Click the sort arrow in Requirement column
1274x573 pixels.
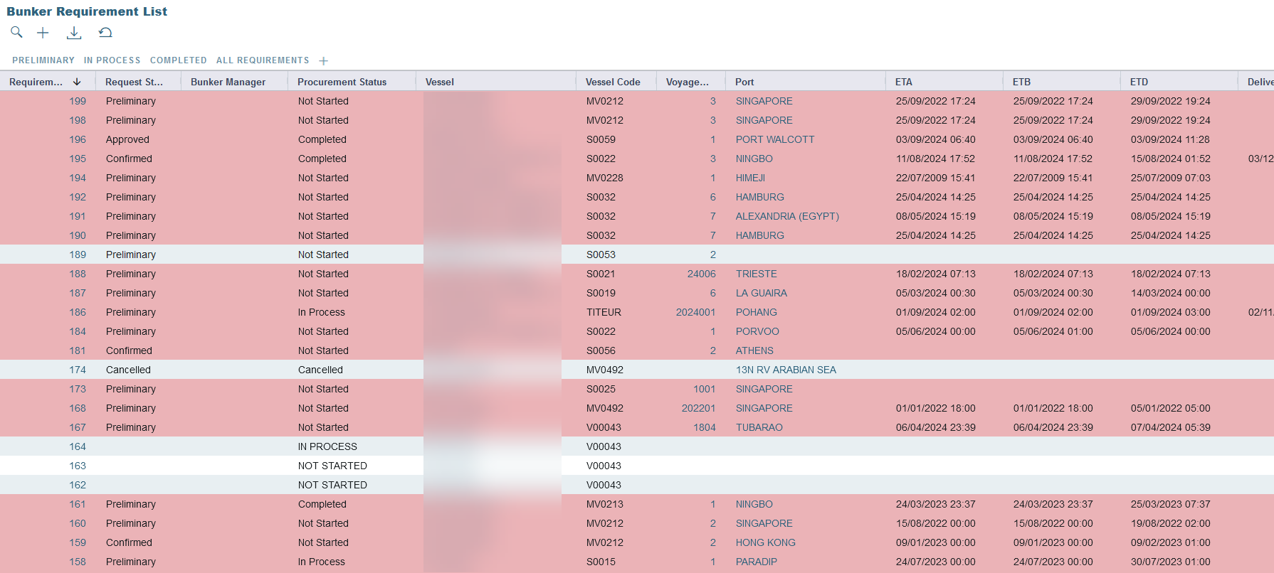click(x=77, y=82)
